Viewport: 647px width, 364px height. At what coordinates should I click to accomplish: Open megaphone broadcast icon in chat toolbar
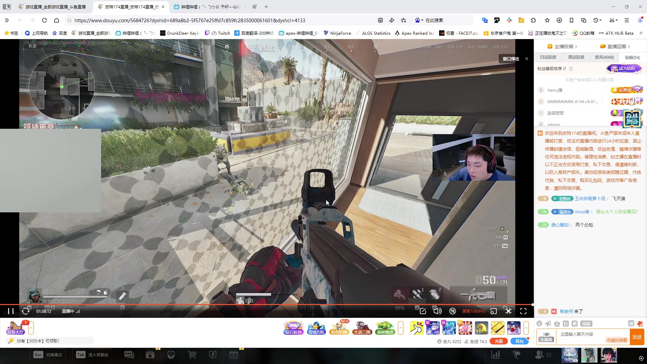click(x=548, y=324)
